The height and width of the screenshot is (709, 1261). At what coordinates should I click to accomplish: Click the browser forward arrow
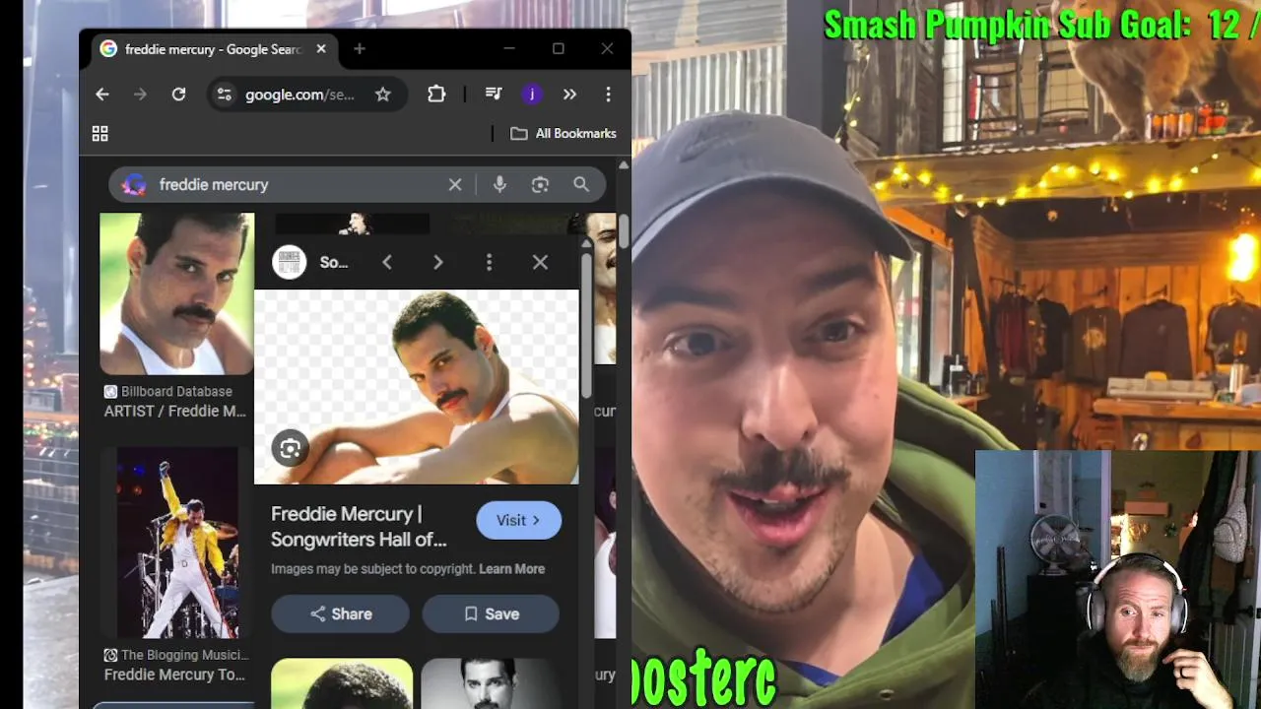pyautogui.click(x=140, y=95)
